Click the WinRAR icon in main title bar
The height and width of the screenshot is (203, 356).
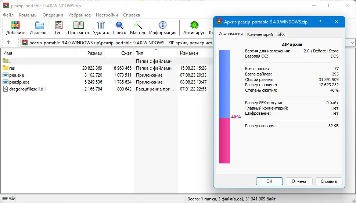[x=6, y=5]
